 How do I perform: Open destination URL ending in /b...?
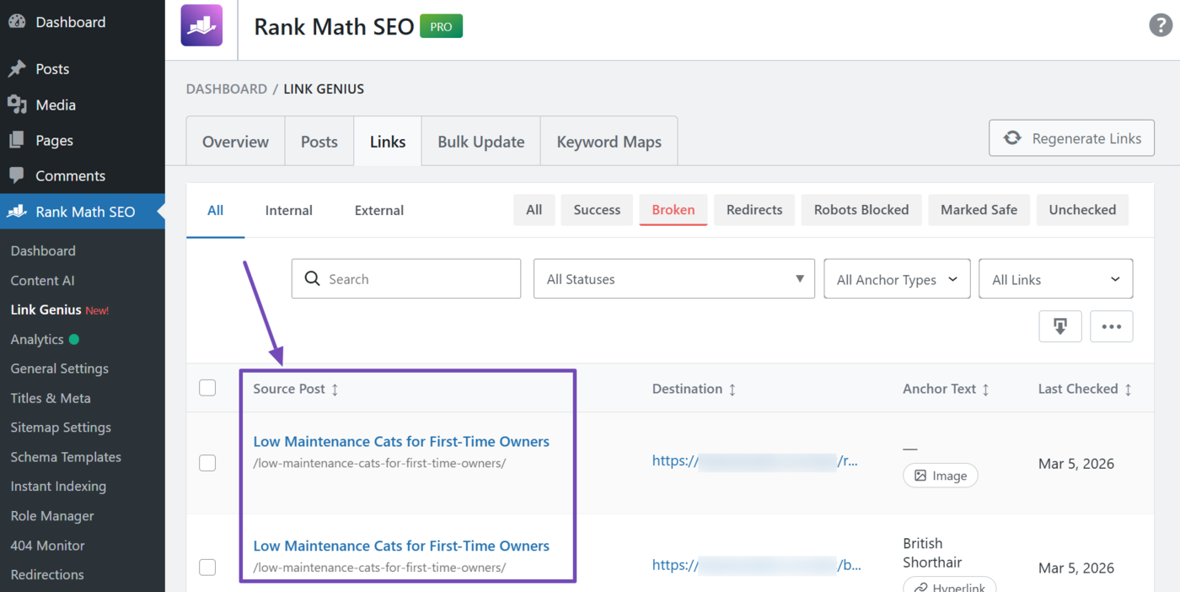point(756,565)
